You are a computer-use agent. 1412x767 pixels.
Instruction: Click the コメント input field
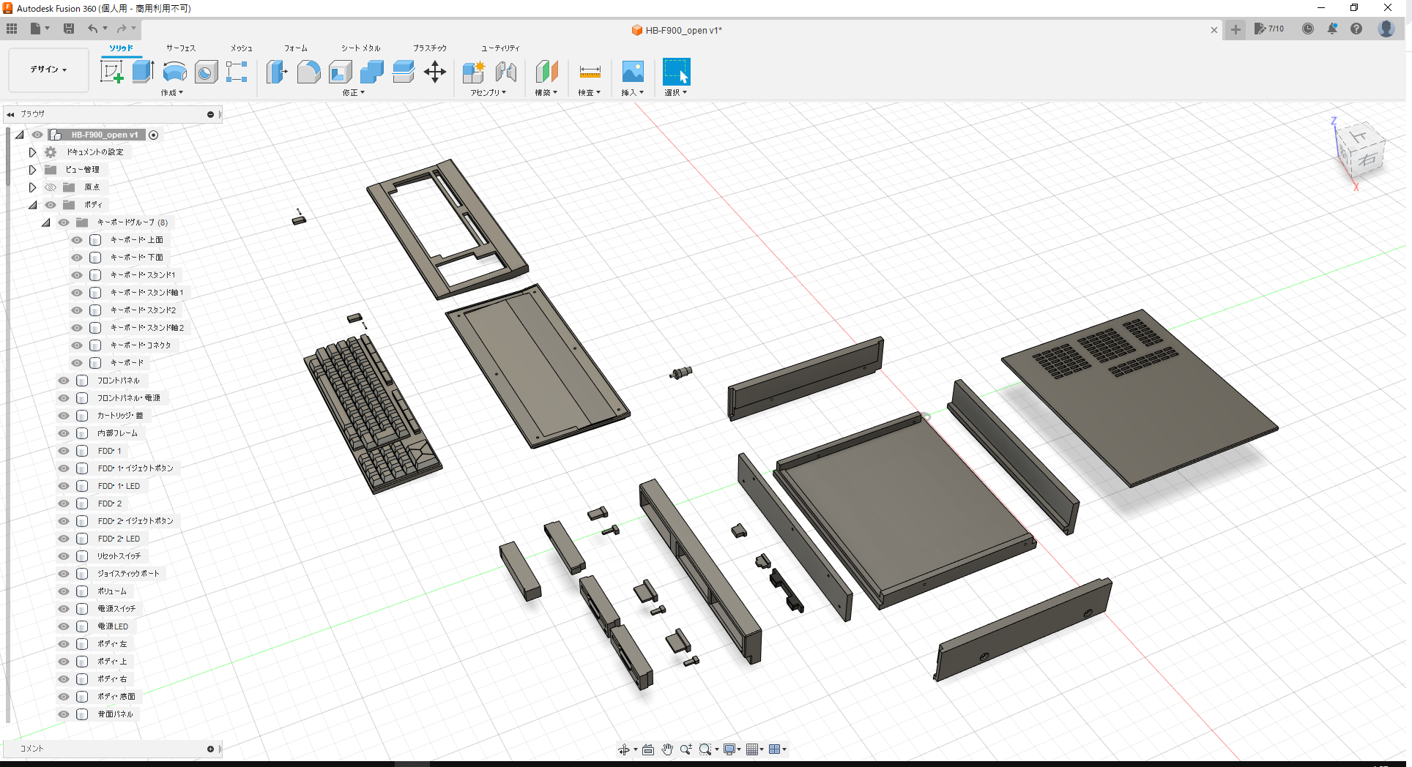pos(110,748)
